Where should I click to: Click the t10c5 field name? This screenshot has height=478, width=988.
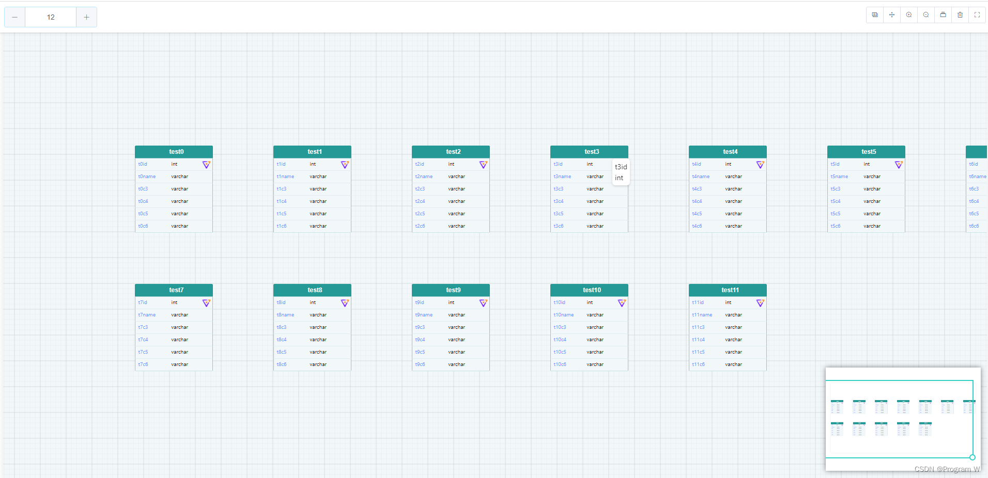click(560, 352)
